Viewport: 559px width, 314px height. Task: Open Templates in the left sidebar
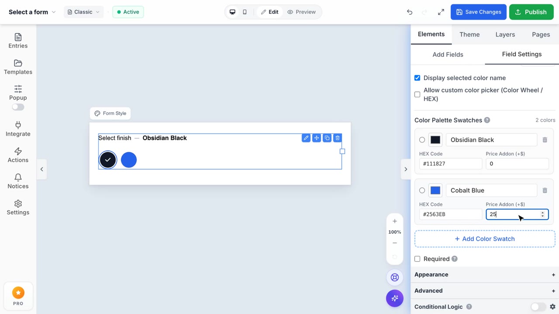click(x=18, y=67)
